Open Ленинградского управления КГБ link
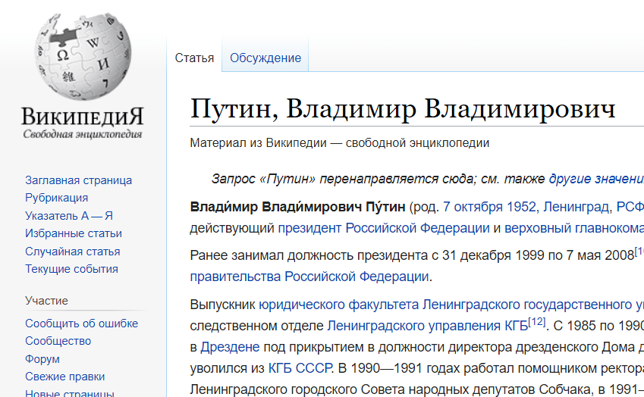This screenshot has height=397, width=644. (x=428, y=326)
